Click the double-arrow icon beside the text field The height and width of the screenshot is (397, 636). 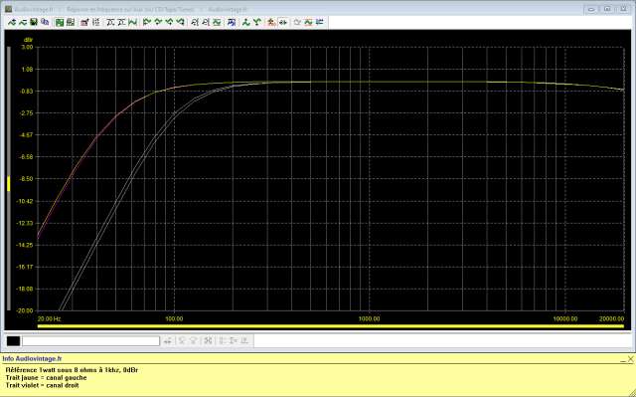pos(168,341)
